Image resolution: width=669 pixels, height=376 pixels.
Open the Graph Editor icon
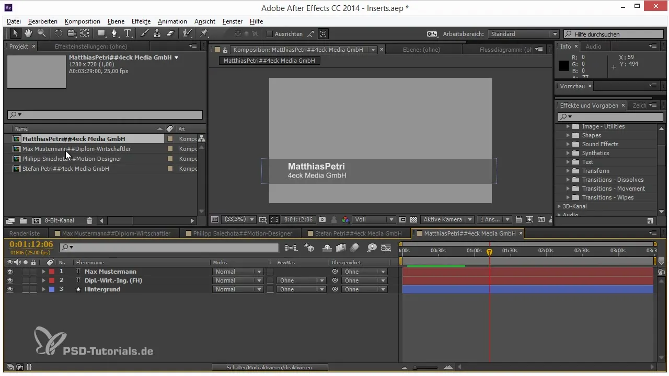[386, 248]
